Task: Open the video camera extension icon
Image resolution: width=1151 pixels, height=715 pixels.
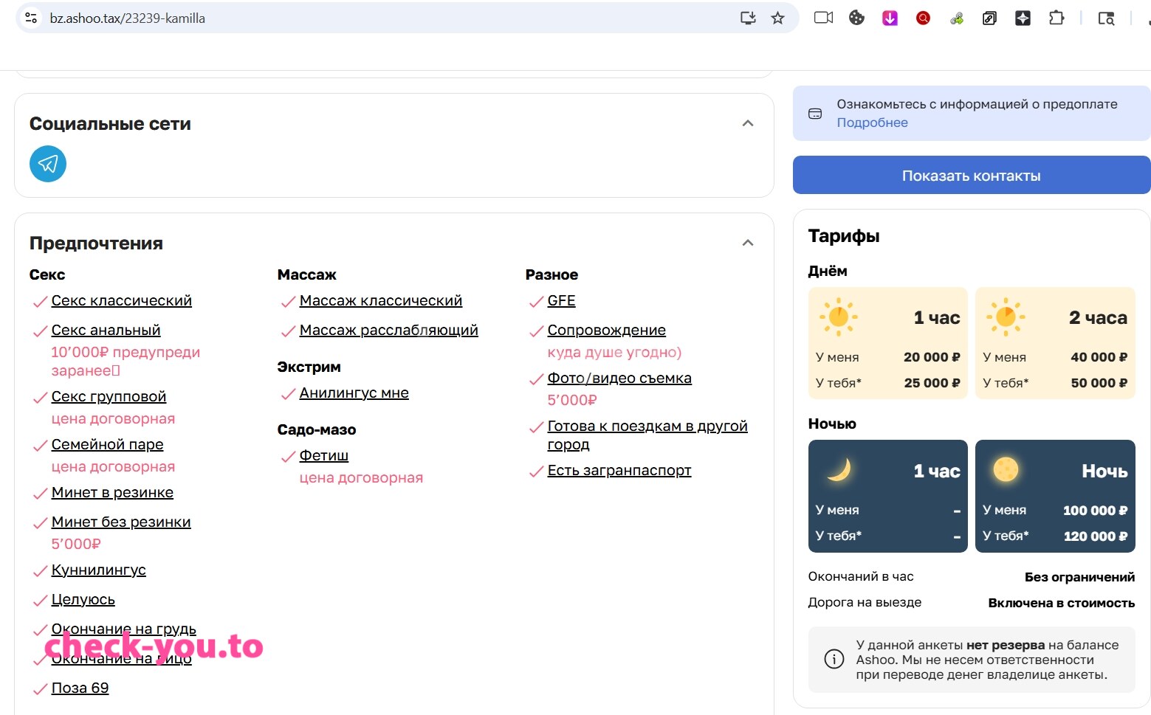Action: [x=823, y=18]
